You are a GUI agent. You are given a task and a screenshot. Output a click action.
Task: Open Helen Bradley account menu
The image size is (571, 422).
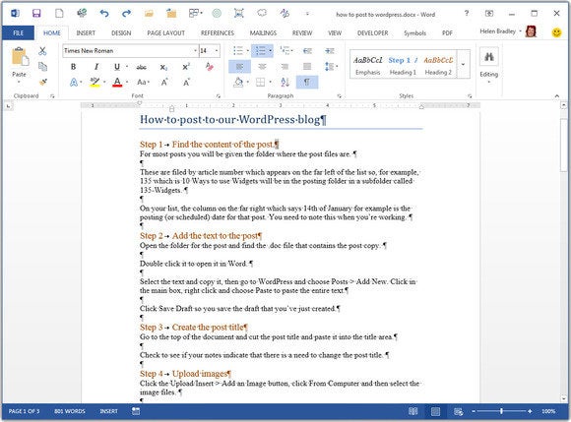pos(500,31)
